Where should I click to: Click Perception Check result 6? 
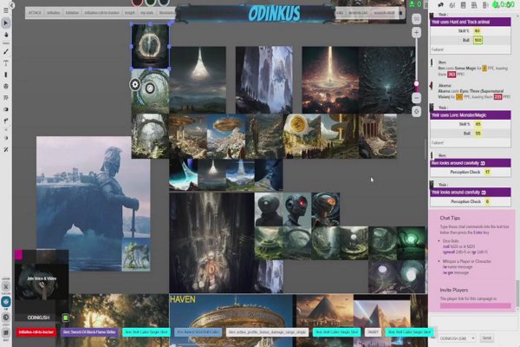487,201
